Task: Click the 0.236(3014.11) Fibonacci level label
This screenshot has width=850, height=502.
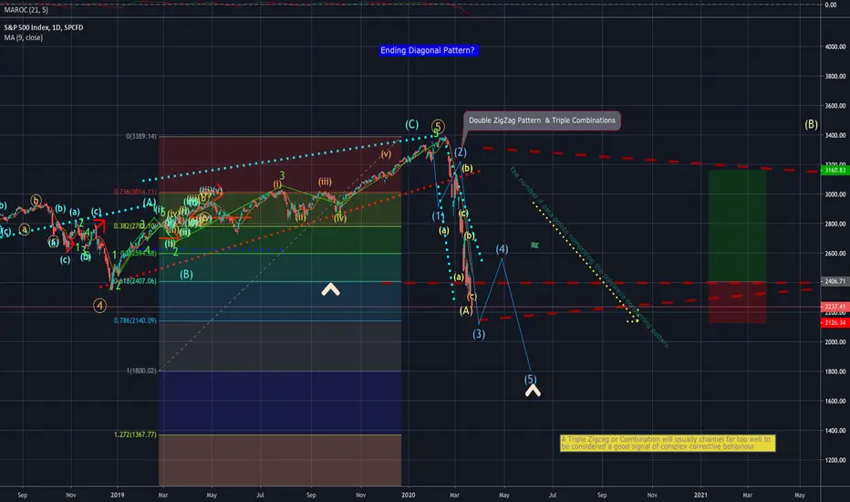Action: 135,192
